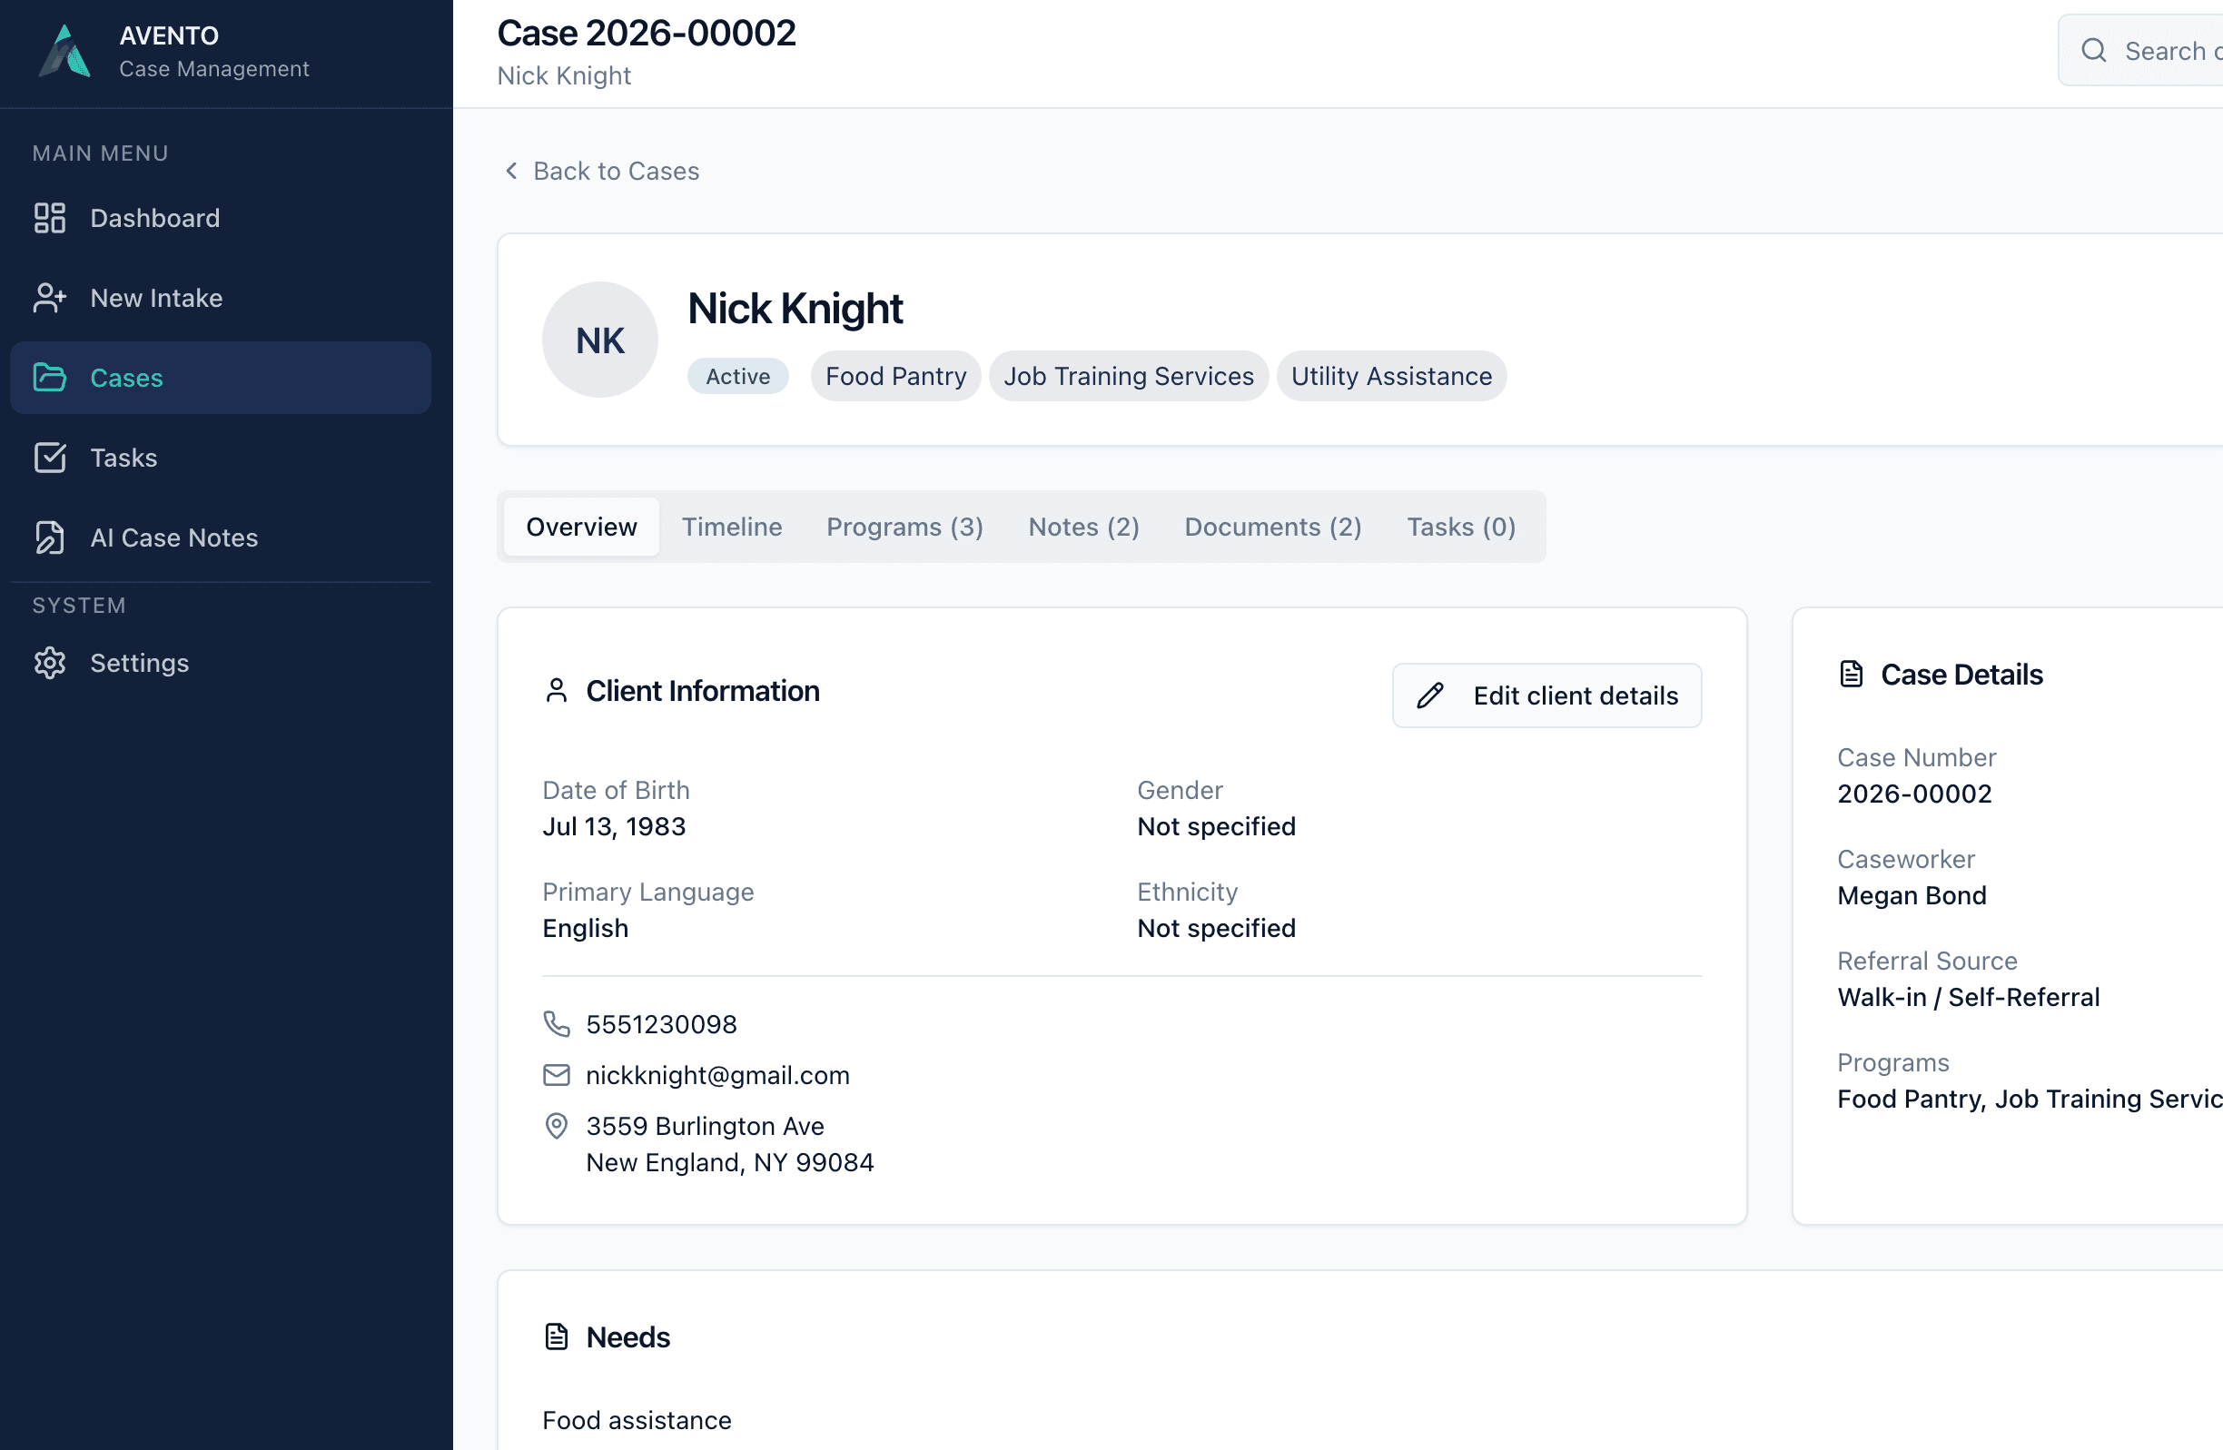Image resolution: width=2223 pixels, height=1450 pixels.
Task: Switch to the Timeline tab
Action: (731, 527)
